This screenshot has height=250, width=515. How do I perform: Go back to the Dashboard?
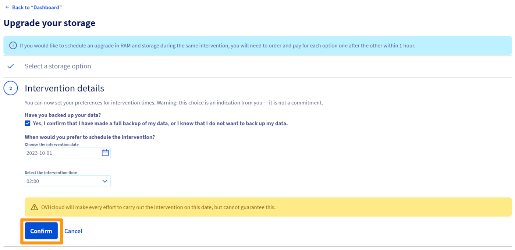coord(37,7)
